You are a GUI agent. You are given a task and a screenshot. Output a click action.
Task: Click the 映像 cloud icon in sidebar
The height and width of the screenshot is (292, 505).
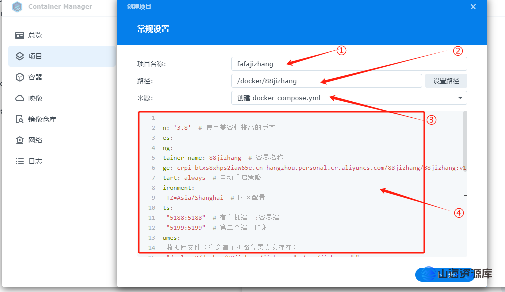click(20, 98)
